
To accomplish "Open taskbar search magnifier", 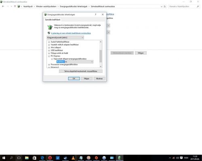I will pos(11,158).
